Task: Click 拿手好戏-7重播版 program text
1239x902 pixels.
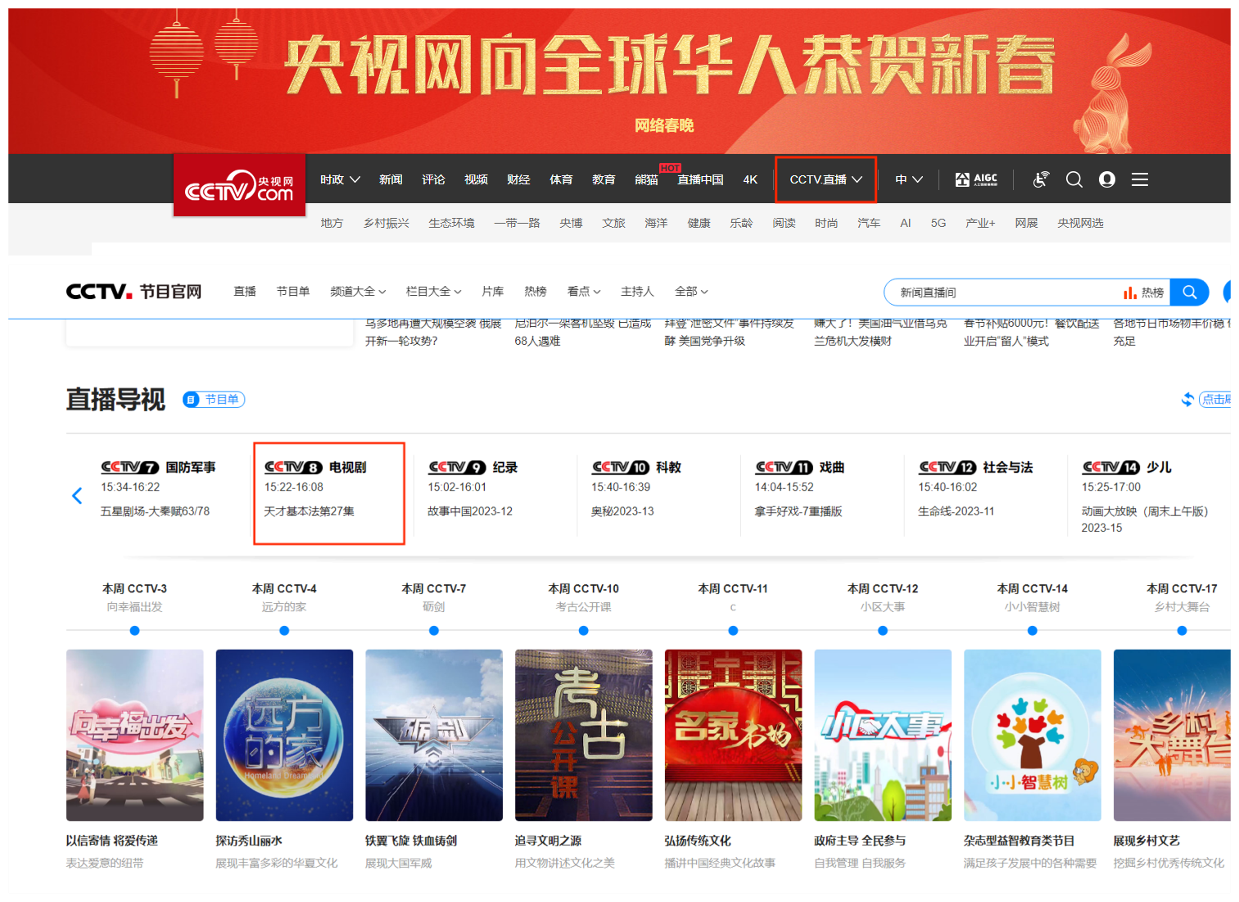Action: tap(798, 511)
